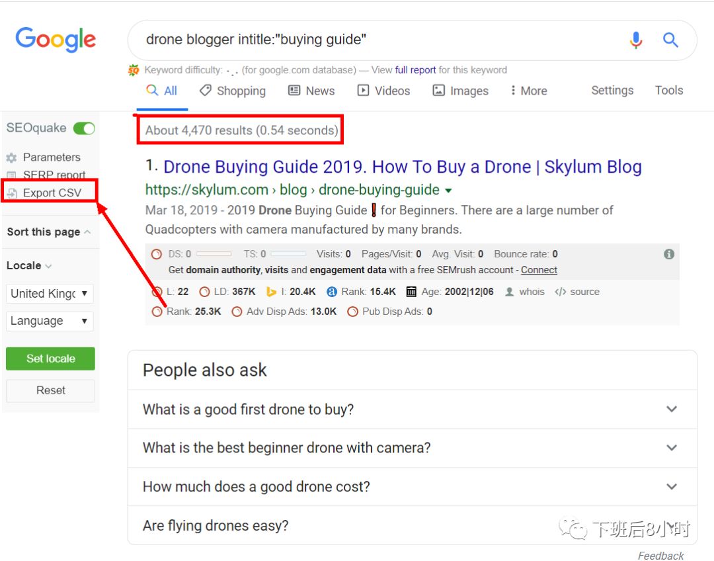This screenshot has height=561, width=714.
Task: Click the Reset button
Action: (50, 390)
